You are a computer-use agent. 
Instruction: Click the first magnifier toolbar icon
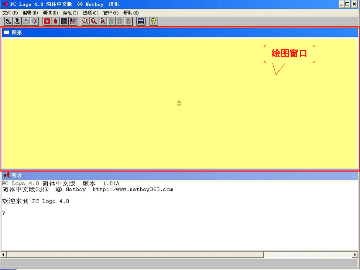pyautogui.click(x=85, y=21)
